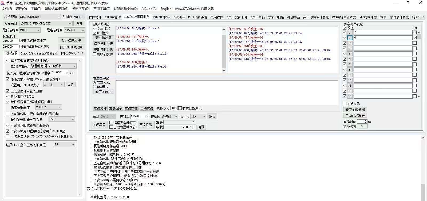427x201 pixels.
Task: Enable 关闭提示 checkbox
Action: [345, 104]
